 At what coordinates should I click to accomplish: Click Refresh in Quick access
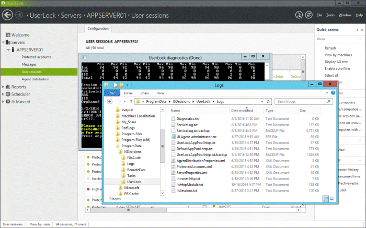330,48
